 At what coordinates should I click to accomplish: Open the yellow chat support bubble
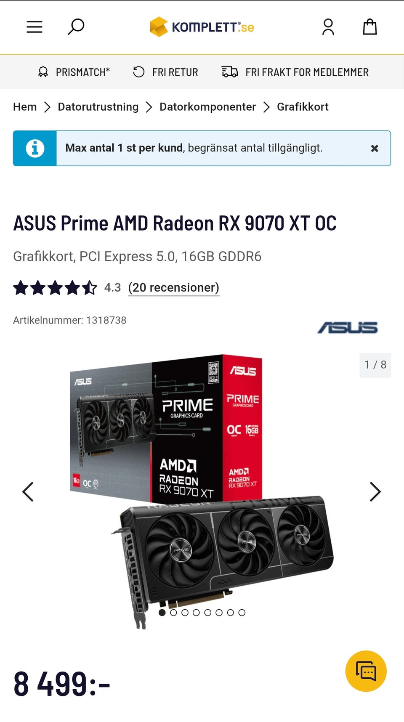(366, 671)
